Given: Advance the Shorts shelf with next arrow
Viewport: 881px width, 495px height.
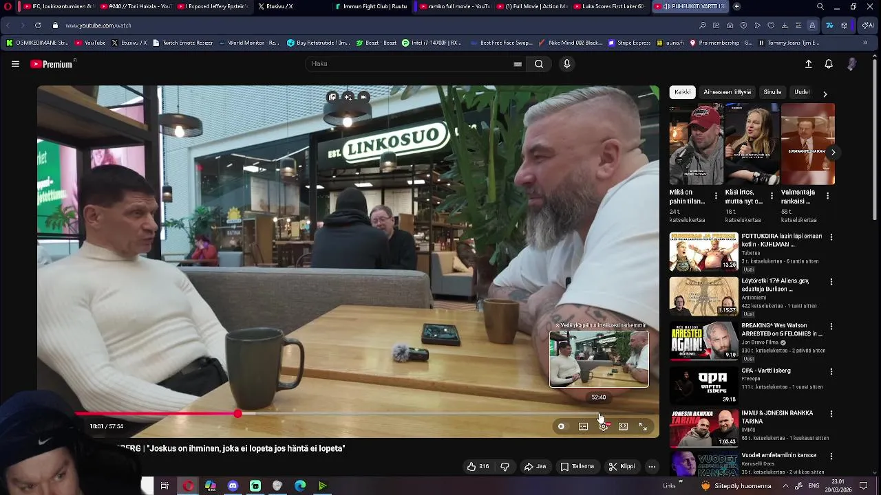Looking at the screenshot, I should 833,153.
